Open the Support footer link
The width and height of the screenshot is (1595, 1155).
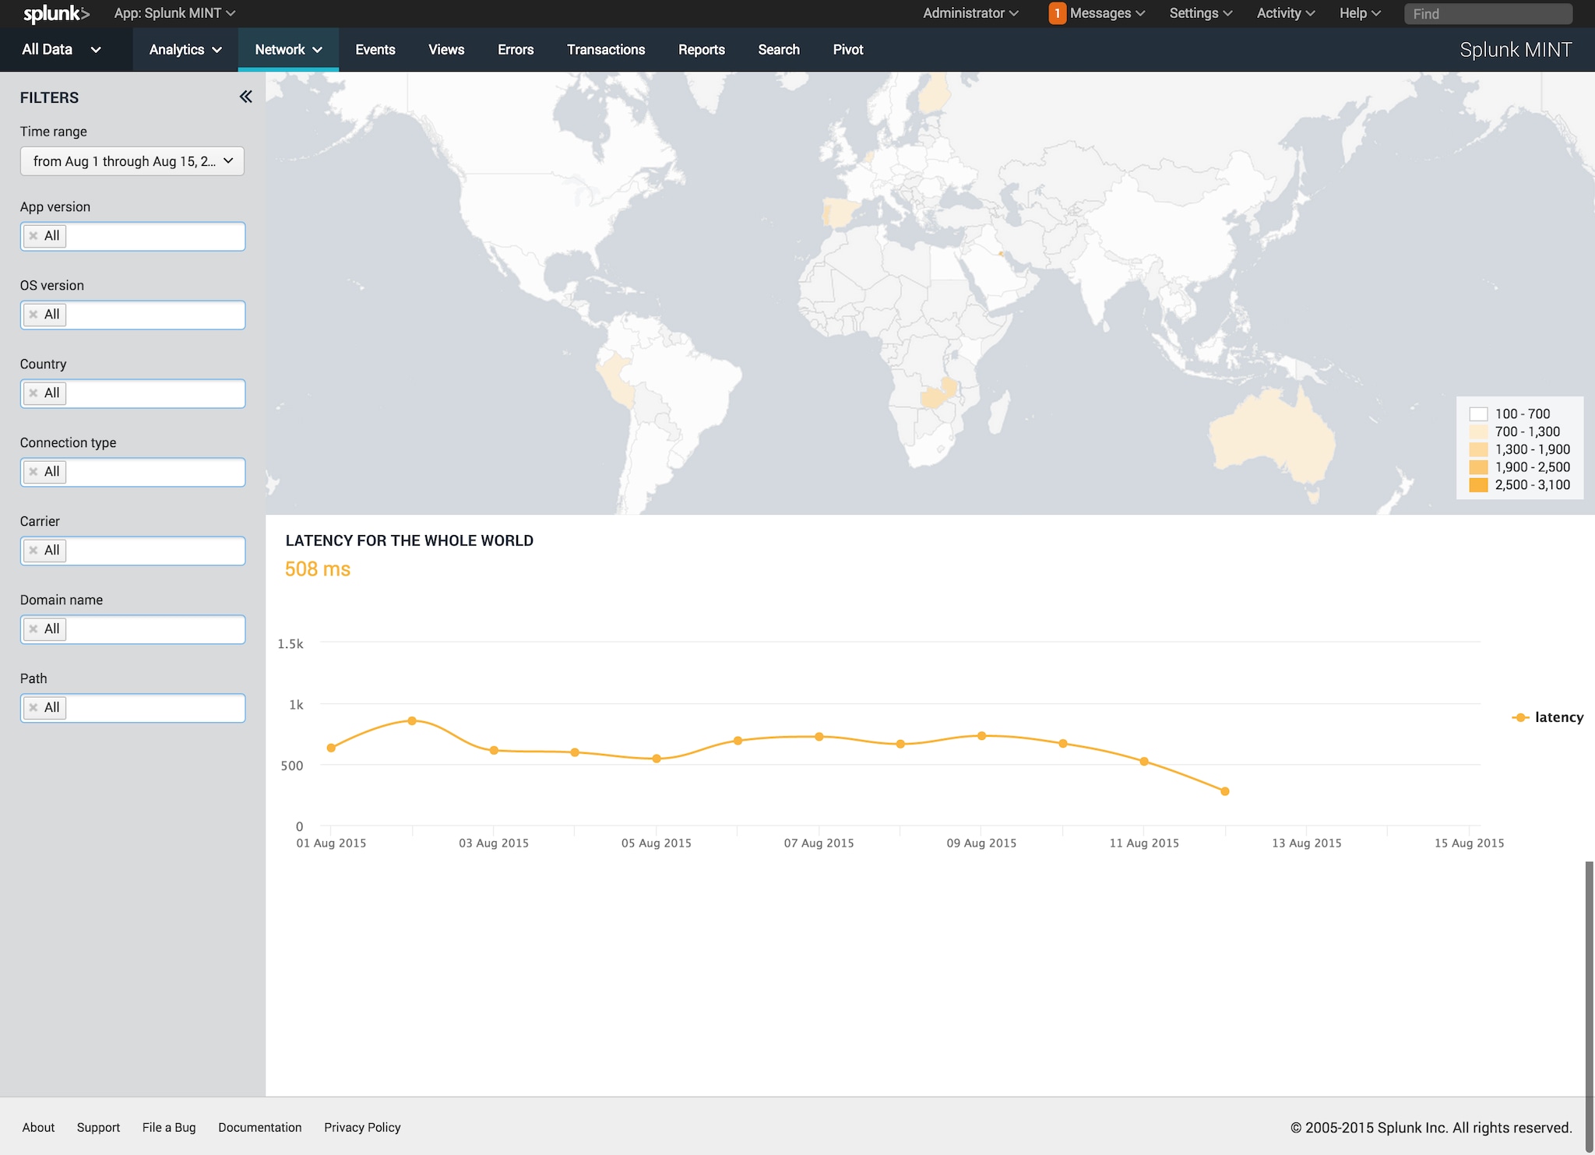98,1127
